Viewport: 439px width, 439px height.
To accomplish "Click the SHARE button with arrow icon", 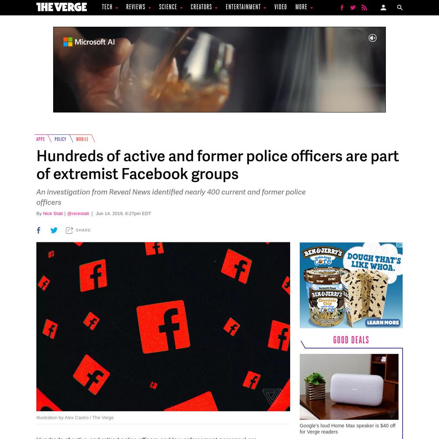I will click(x=78, y=230).
